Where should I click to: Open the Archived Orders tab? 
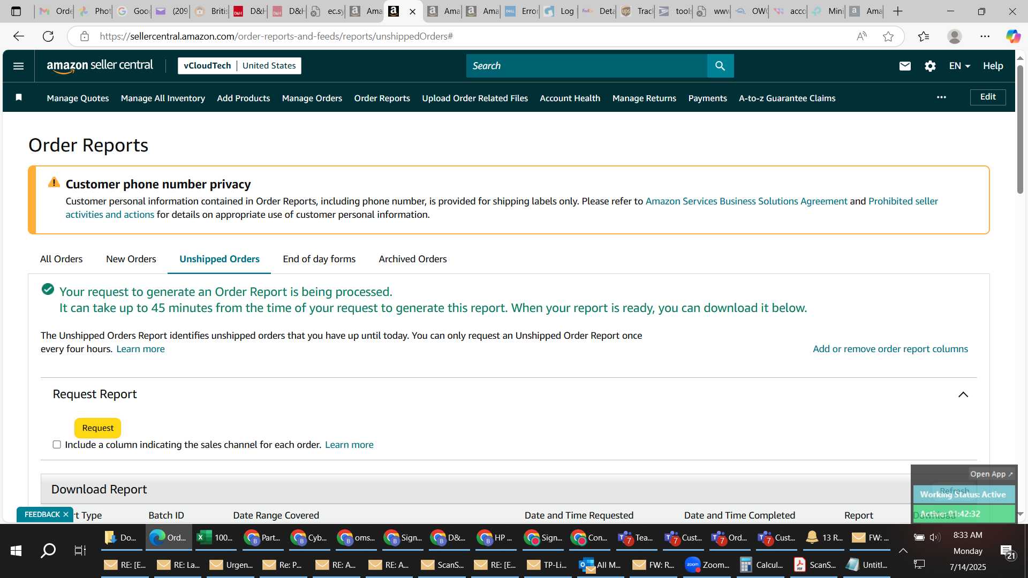413,259
